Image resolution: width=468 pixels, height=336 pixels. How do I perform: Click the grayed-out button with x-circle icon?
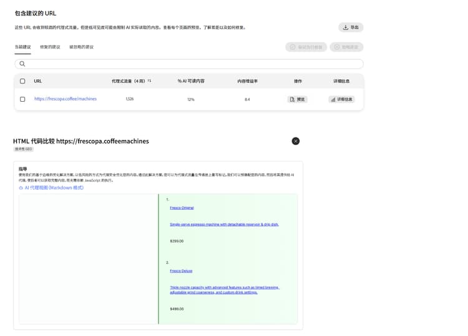coord(346,47)
